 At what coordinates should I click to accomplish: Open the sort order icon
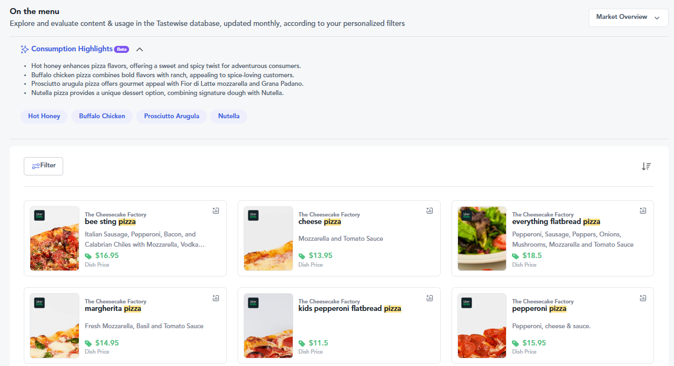point(646,166)
